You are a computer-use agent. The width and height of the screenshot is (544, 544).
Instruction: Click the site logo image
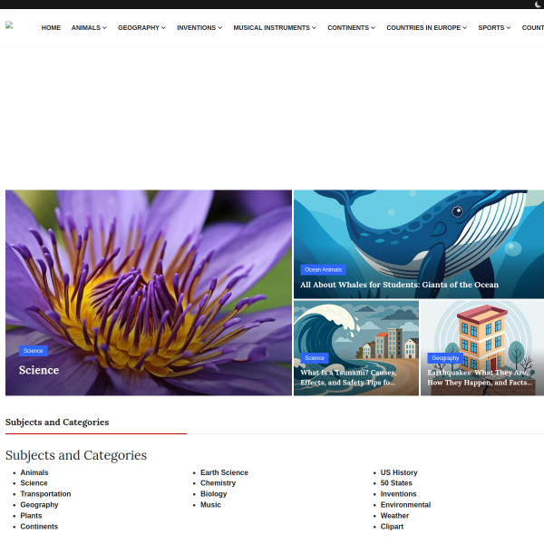[x=9, y=25]
